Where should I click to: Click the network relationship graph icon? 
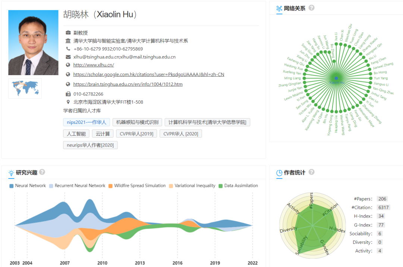coord(279,9)
